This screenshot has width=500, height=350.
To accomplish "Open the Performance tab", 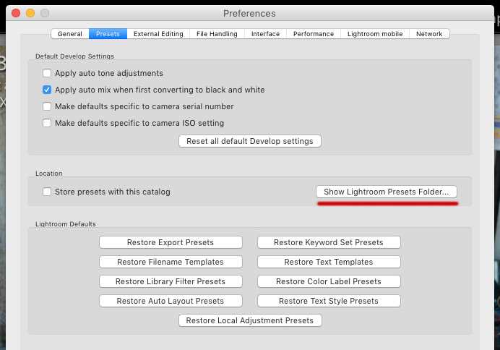I will 314,34.
